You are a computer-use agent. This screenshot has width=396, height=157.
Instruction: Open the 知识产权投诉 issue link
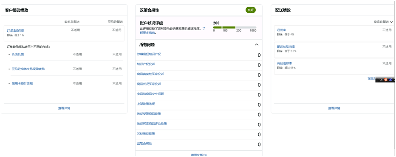click(146, 64)
